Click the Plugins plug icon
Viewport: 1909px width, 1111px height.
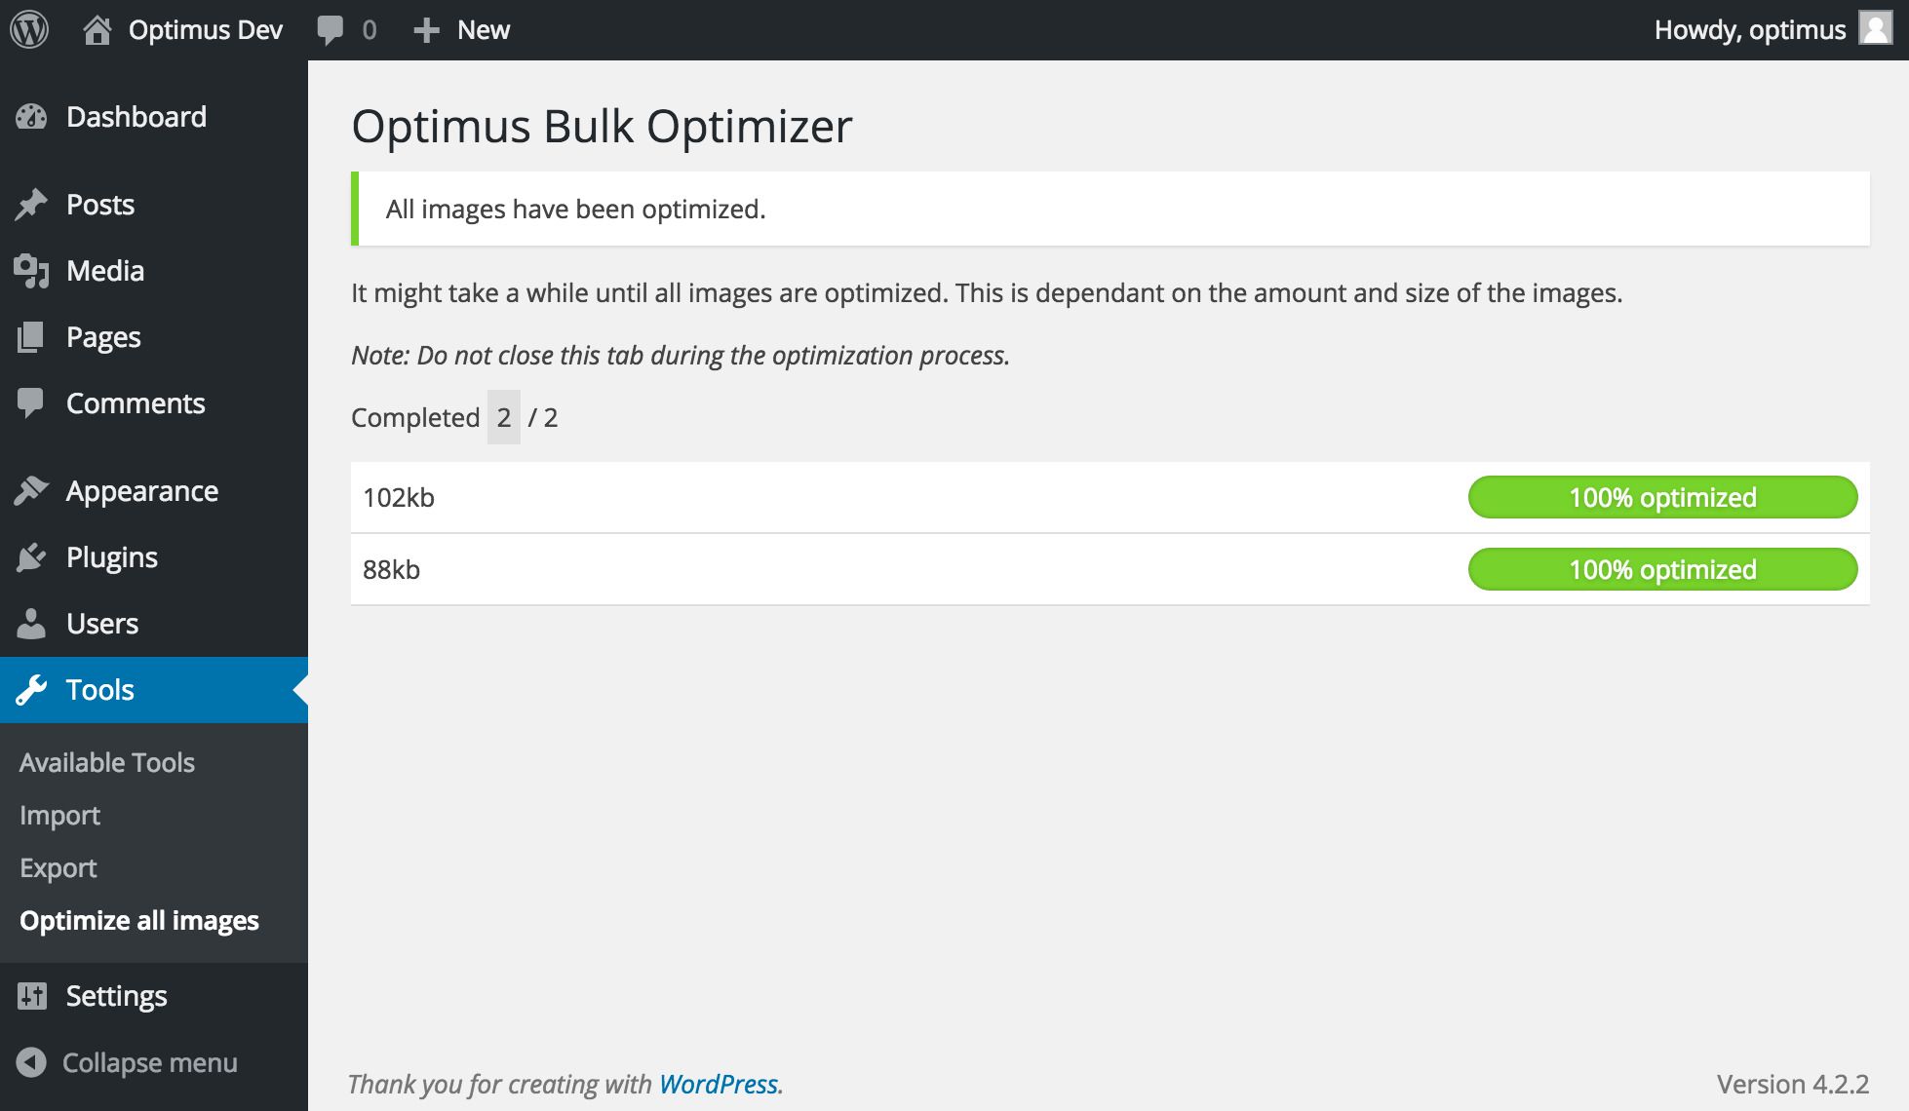[32, 556]
